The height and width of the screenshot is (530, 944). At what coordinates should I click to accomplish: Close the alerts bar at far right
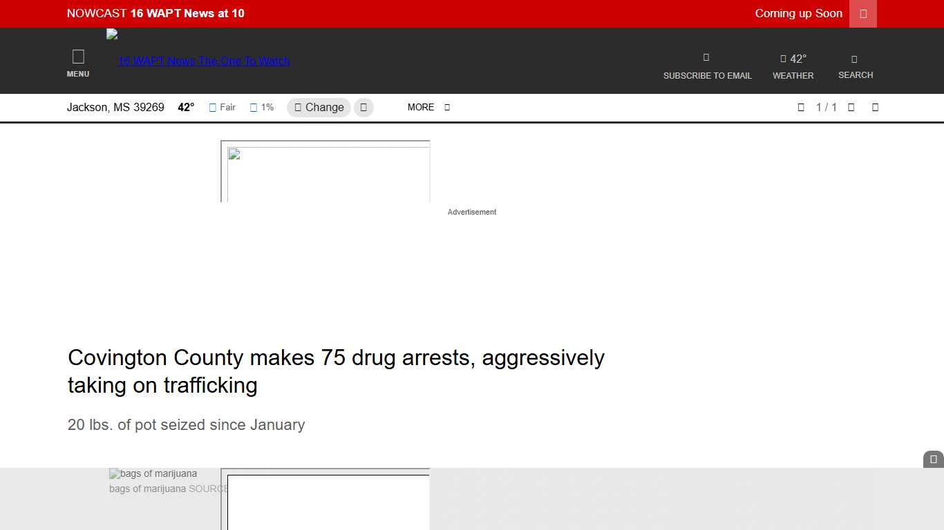[875, 107]
